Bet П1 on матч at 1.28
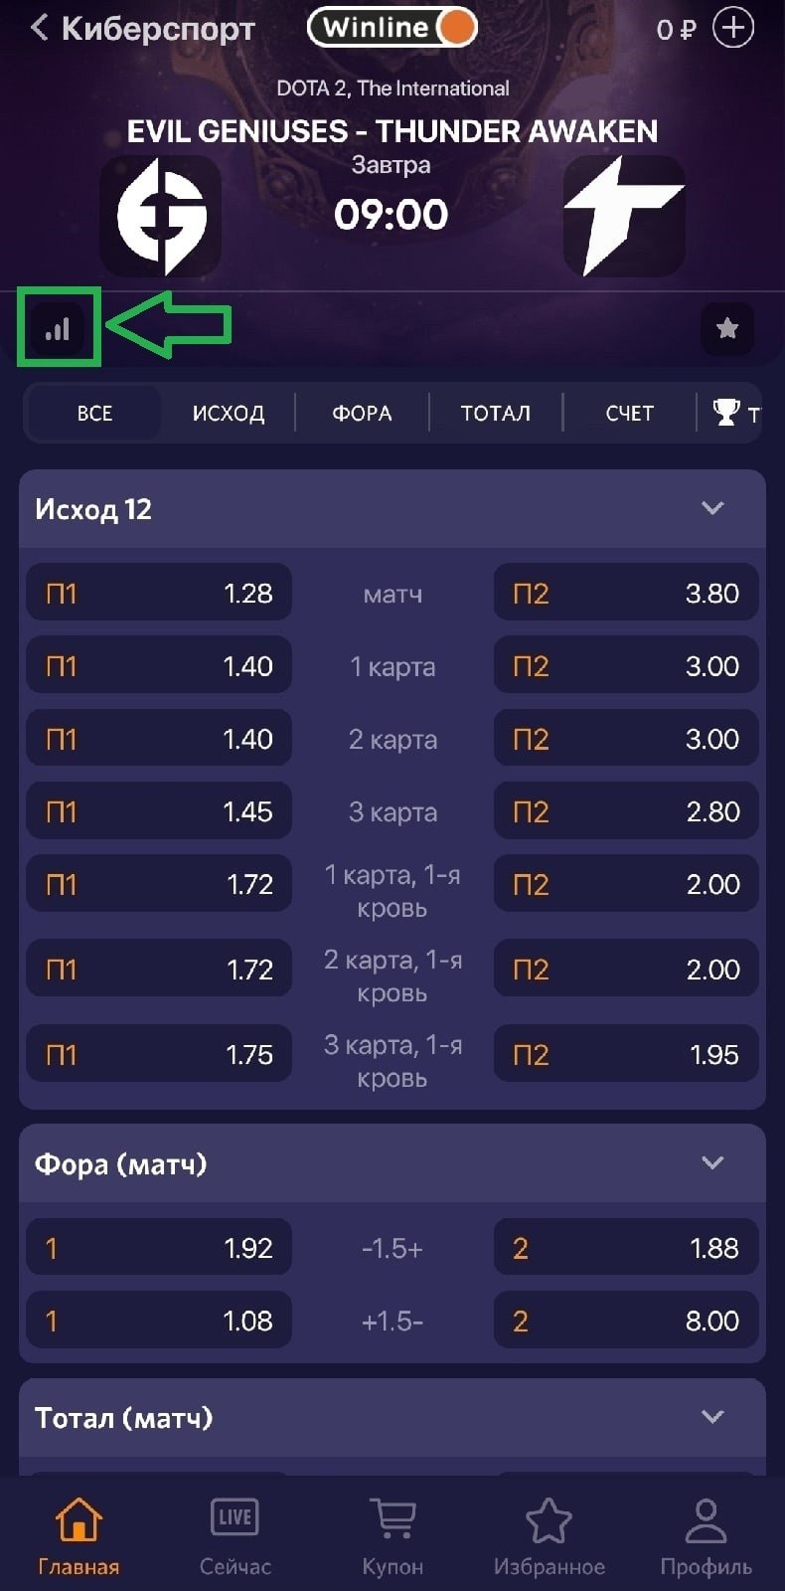 [159, 594]
